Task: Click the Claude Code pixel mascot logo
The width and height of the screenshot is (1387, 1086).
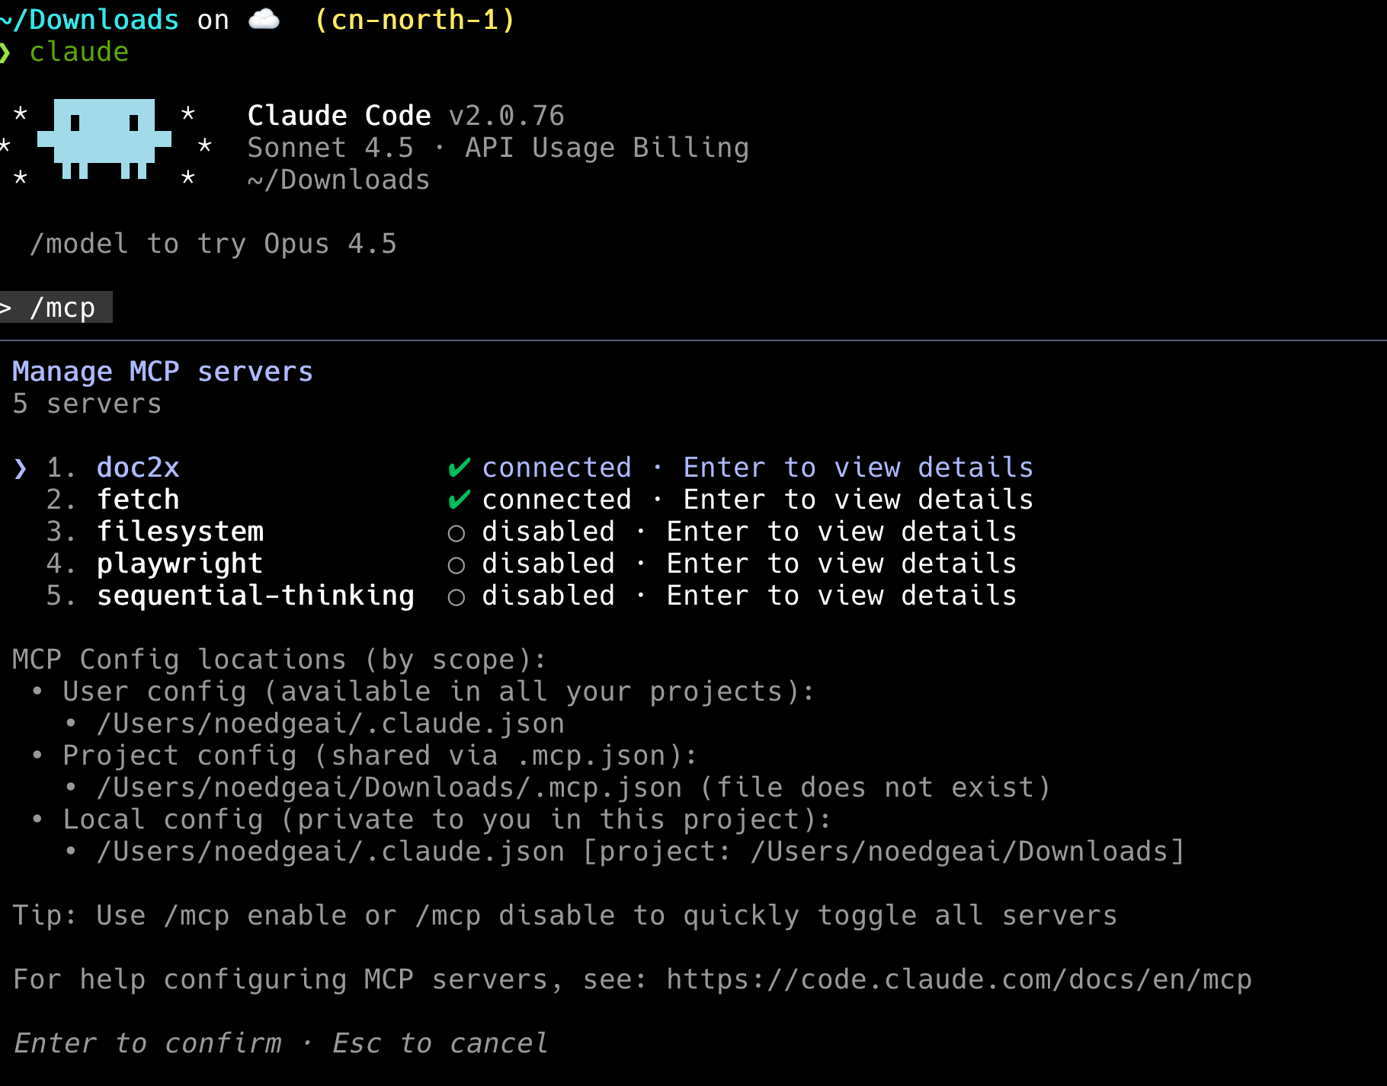Action: pyautogui.click(x=104, y=139)
